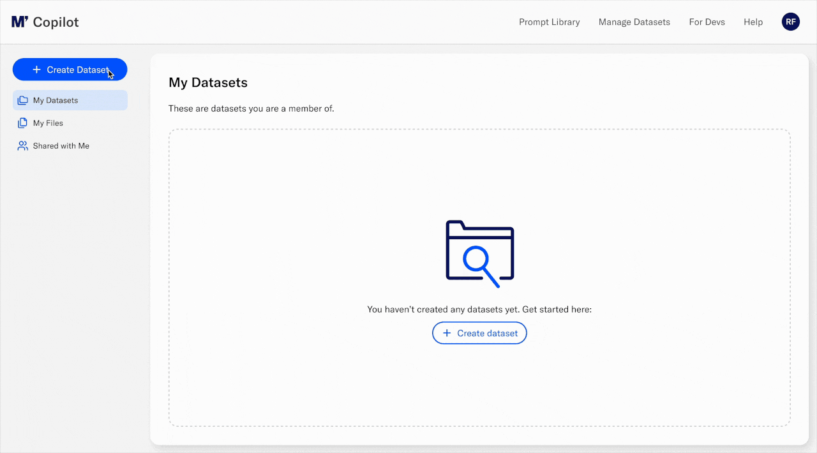Open the For Devs section
Viewport: 817px width, 453px height.
[707, 22]
